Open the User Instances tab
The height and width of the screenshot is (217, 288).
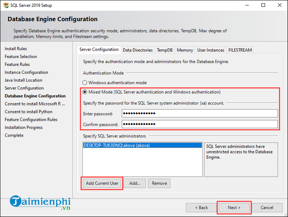point(211,50)
